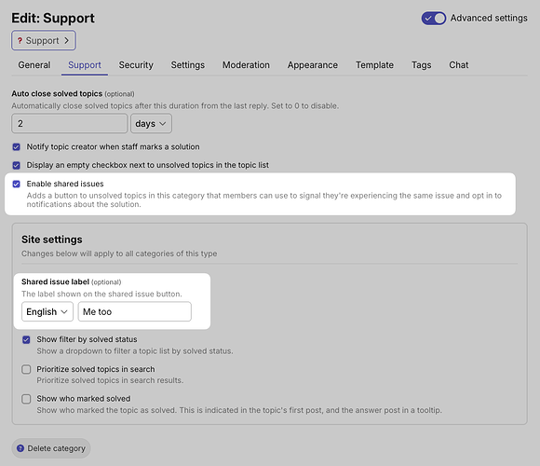Click the chevron arrow in Support badge

66,41
